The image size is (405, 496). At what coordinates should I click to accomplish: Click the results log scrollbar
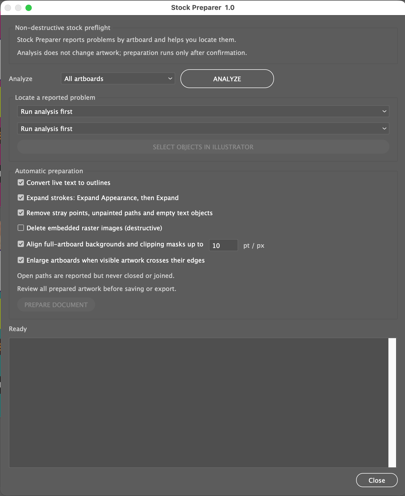[x=392, y=403]
